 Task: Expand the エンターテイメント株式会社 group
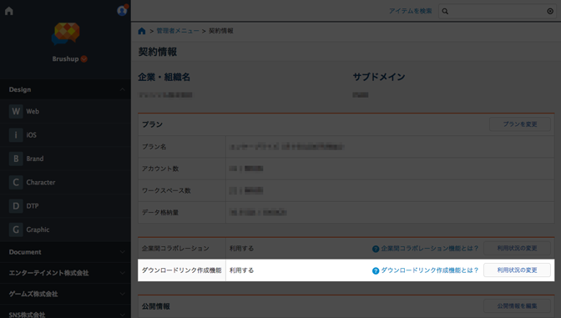point(123,273)
